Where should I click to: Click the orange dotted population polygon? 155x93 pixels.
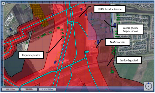point(58,56)
